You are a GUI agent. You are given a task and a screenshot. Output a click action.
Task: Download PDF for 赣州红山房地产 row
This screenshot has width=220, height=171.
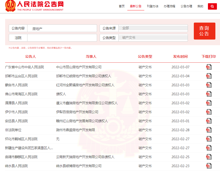[x=209, y=121]
